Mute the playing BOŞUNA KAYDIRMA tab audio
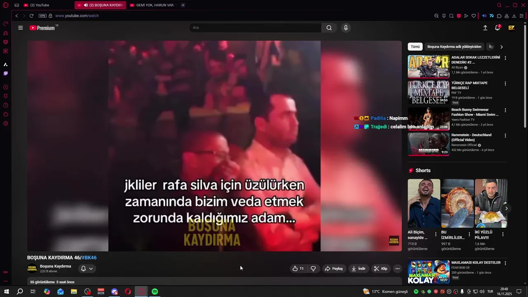This screenshot has height=297, width=528. click(86, 5)
